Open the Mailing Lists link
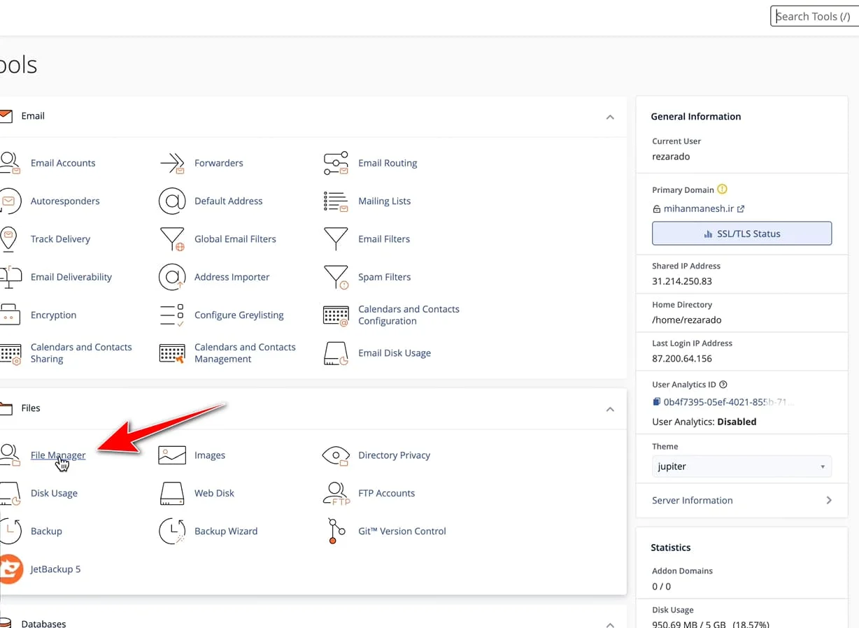This screenshot has height=628, width=859. coord(384,201)
